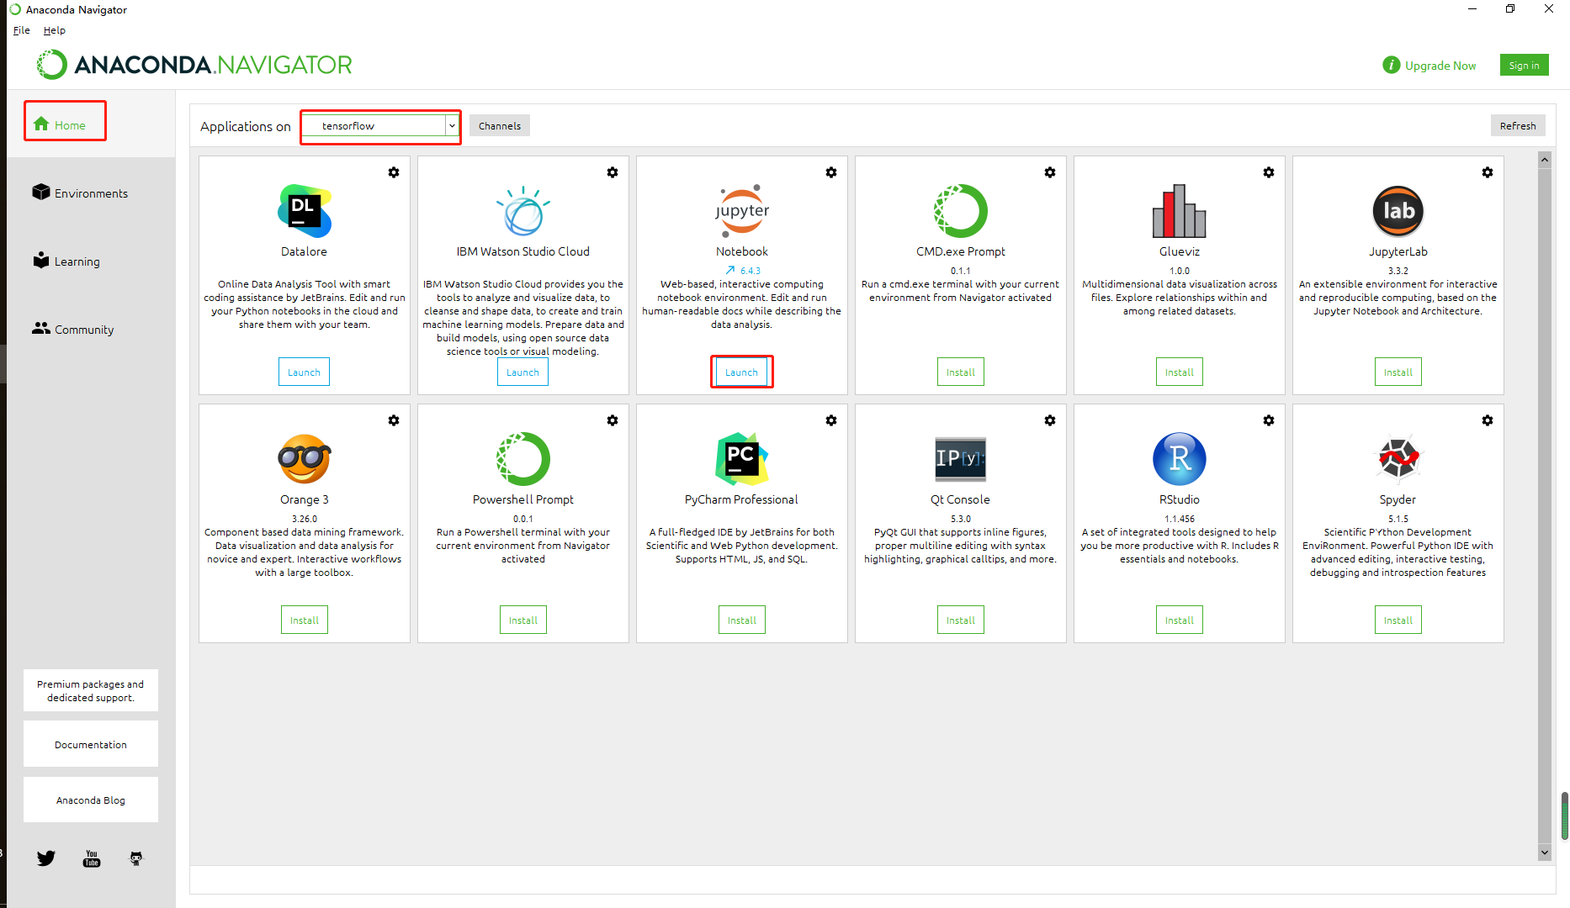Open Anaconda's GitHub page icon

click(136, 858)
